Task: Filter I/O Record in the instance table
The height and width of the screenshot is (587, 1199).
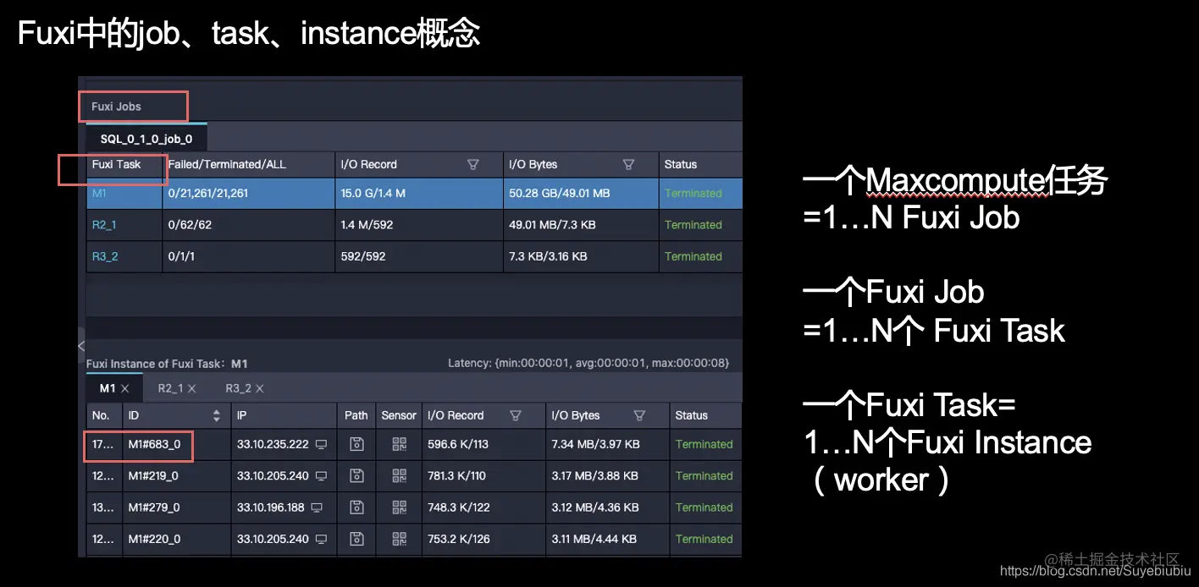Action: pos(516,415)
